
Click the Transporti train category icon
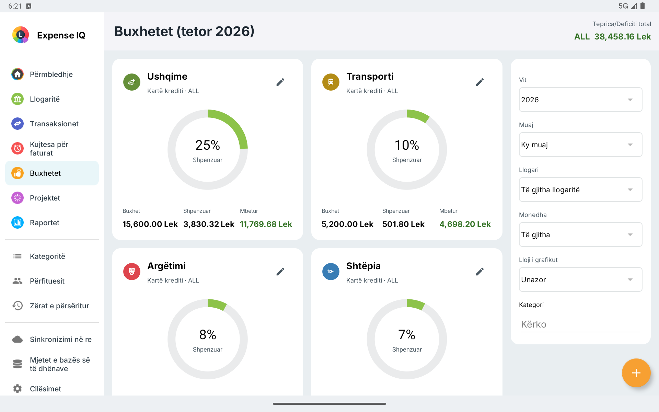point(331,82)
